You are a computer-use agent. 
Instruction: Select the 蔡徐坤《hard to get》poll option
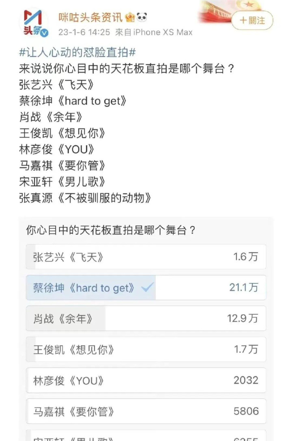146,288
